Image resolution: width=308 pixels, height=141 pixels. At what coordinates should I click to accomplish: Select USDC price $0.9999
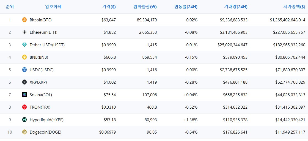(x=109, y=70)
